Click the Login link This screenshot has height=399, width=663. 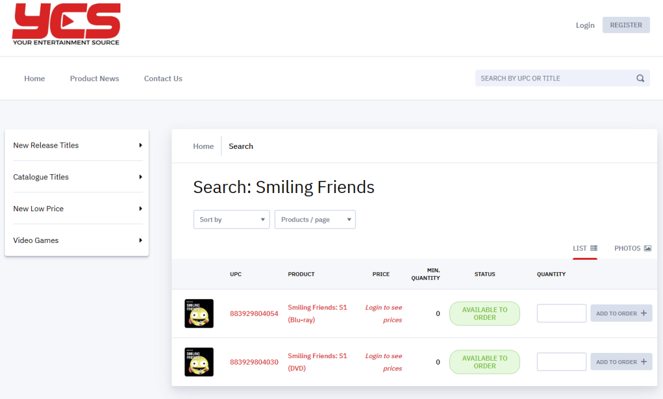click(x=585, y=25)
